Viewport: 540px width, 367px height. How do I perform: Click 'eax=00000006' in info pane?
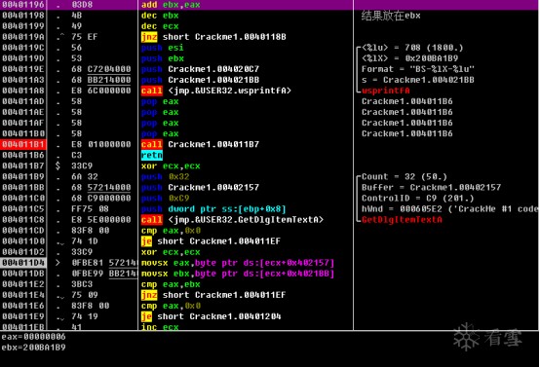[x=33, y=337]
